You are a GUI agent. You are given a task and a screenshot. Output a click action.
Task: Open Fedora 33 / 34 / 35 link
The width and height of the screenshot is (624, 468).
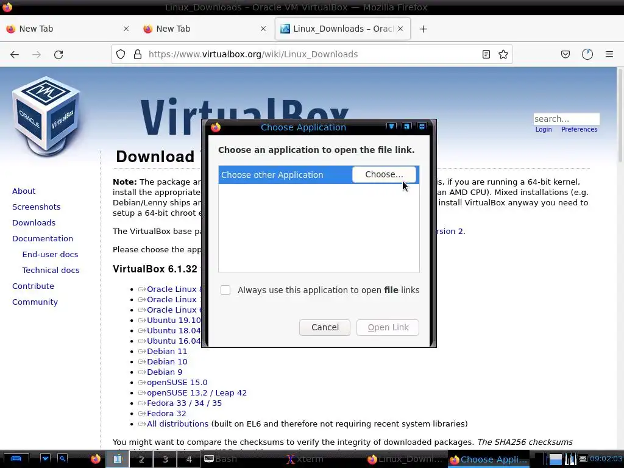(x=184, y=403)
